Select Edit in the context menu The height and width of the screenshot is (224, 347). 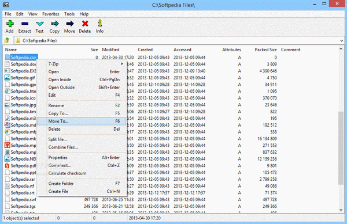pos(82,95)
